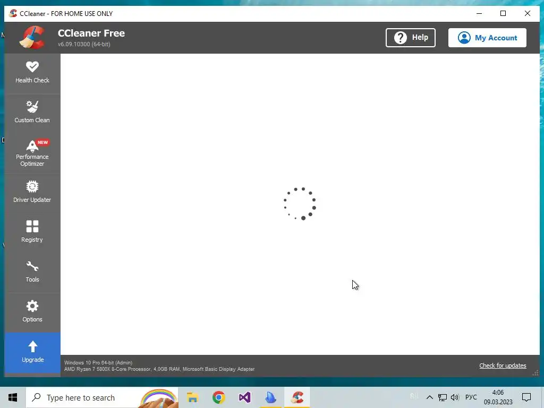The image size is (544, 408).
Task: Open the Health Check section
Action: tap(32, 73)
